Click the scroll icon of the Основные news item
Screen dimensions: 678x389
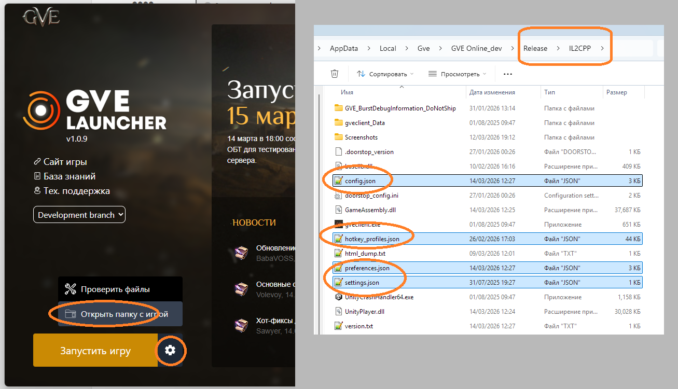coord(241,289)
